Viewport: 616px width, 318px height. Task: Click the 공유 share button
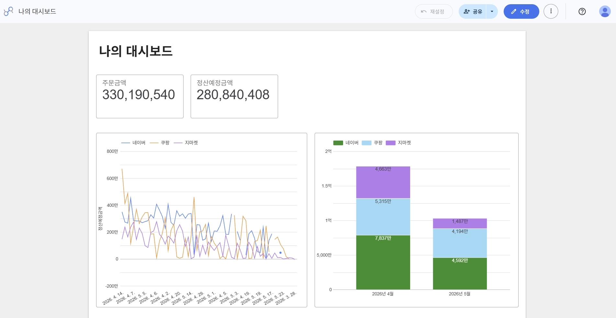tap(473, 12)
